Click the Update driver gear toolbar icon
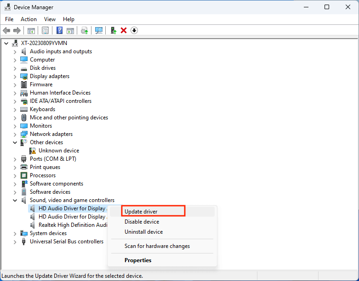 [x=84, y=30]
